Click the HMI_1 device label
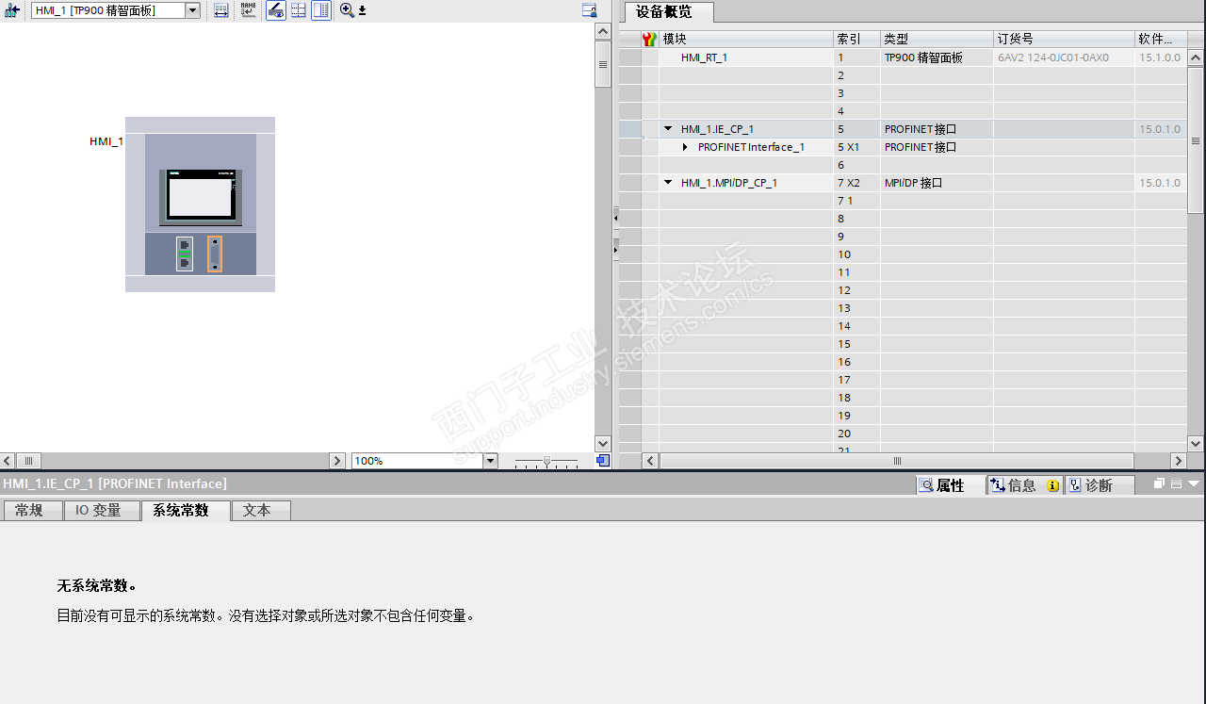 click(106, 141)
